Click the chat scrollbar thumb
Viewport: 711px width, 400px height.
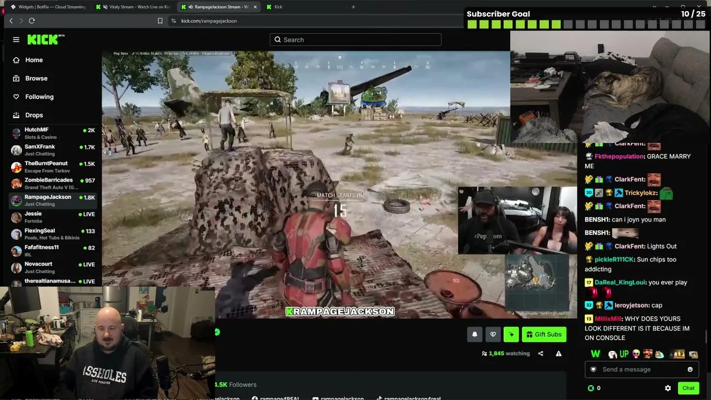[x=707, y=336]
